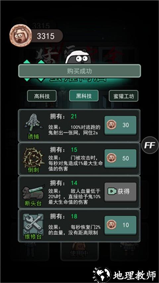The image size is (159, 283).
Task: Buy 维修台 for 10 coins
Action: point(120,225)
